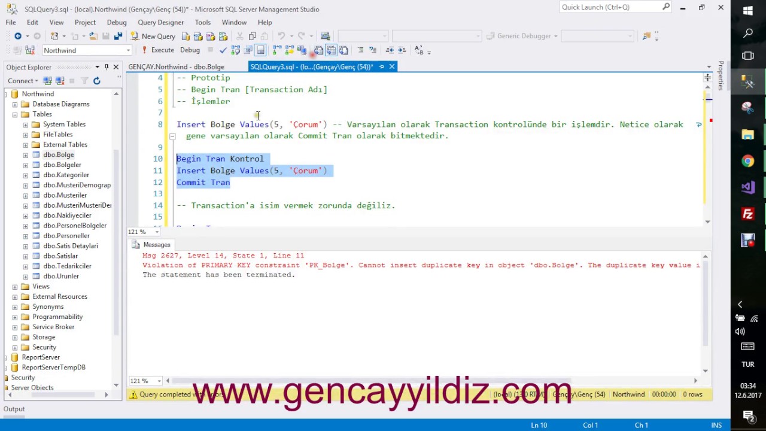
Task: Open the Connect dropdown in Object Explorer
Action: [x=23, y=81]
